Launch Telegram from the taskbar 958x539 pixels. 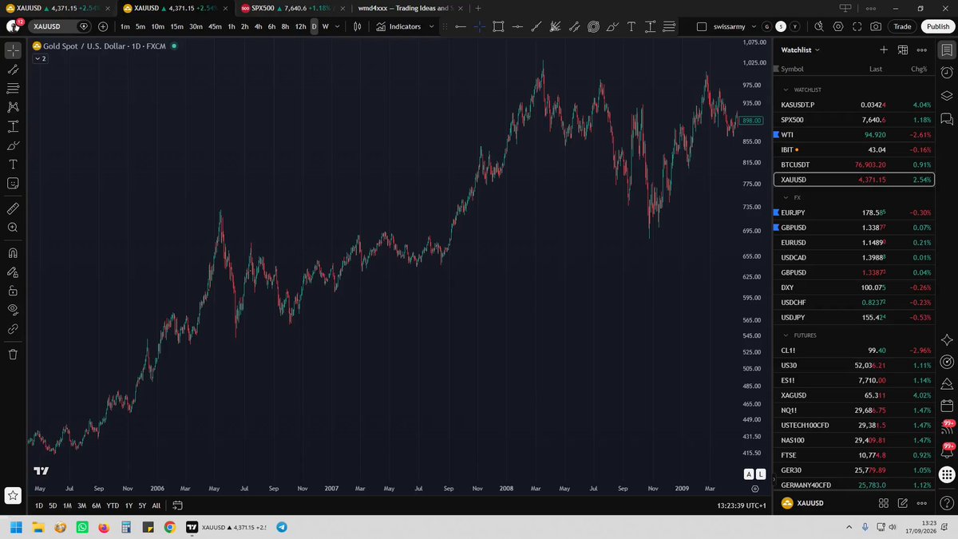(x=281, y=528)
